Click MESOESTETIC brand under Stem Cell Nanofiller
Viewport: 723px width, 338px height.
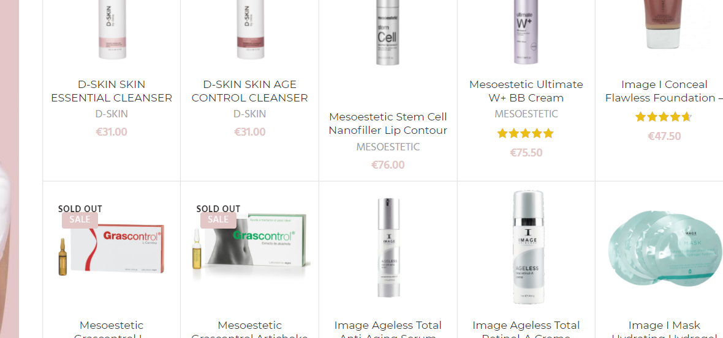tap(388, 147)
